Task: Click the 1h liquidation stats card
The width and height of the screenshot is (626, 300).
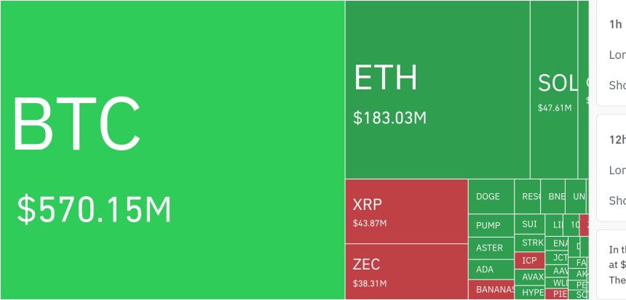Action: pyautogui.click(x=611, y=52)
